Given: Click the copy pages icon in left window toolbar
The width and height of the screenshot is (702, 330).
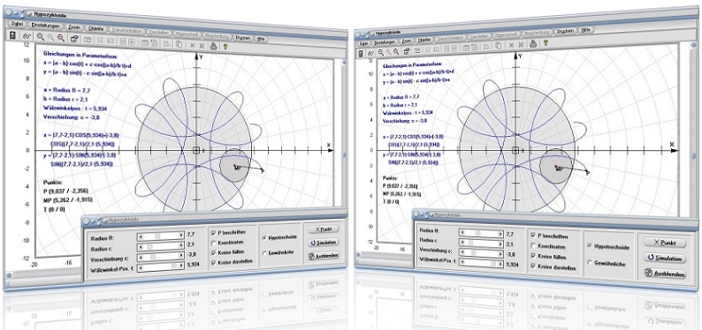Looking at the screenshot, I should (x=179, y=44).
